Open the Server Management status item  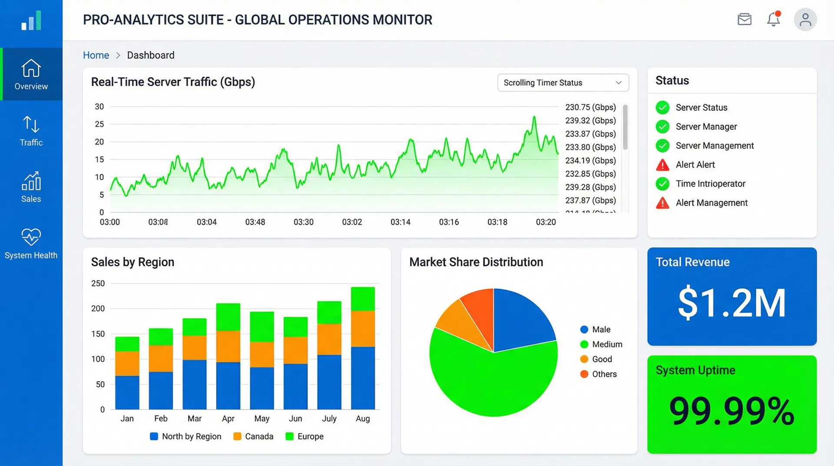click(x=714, y=146)
